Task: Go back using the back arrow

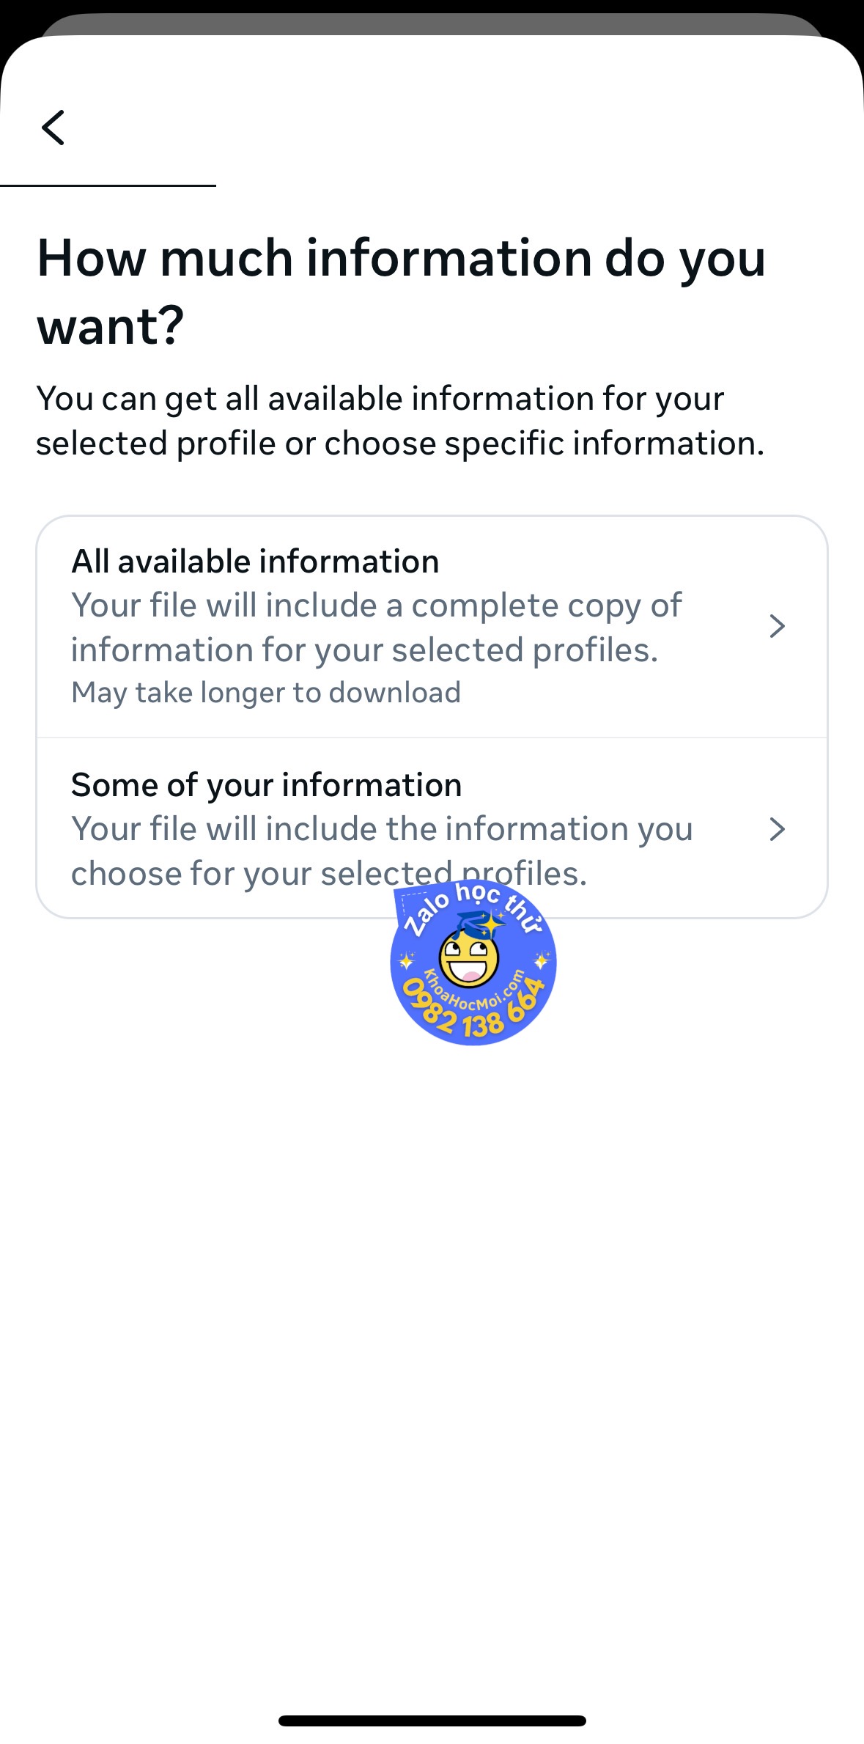Action: coord(53,128)
